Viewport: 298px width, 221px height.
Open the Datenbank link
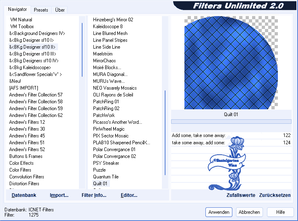24,195
